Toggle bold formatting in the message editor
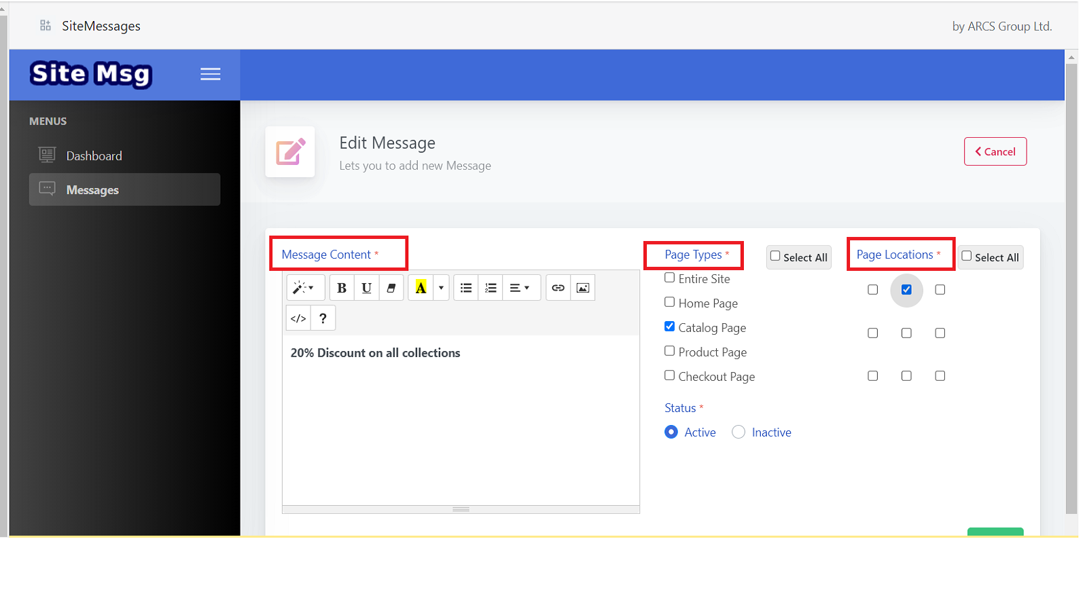1087x611 pixels. (341, 287)
